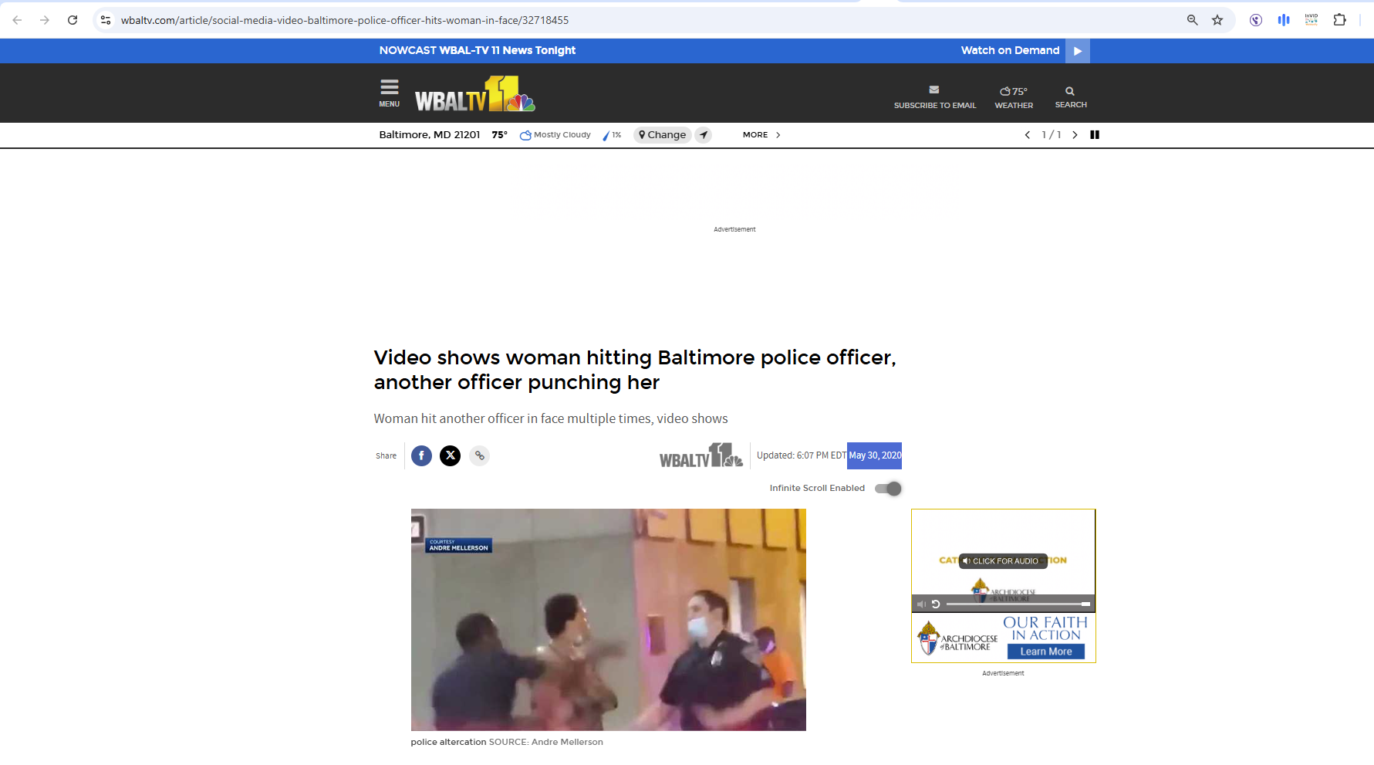Open SUBSCRIBE TO EMAIL

point(934,96)
